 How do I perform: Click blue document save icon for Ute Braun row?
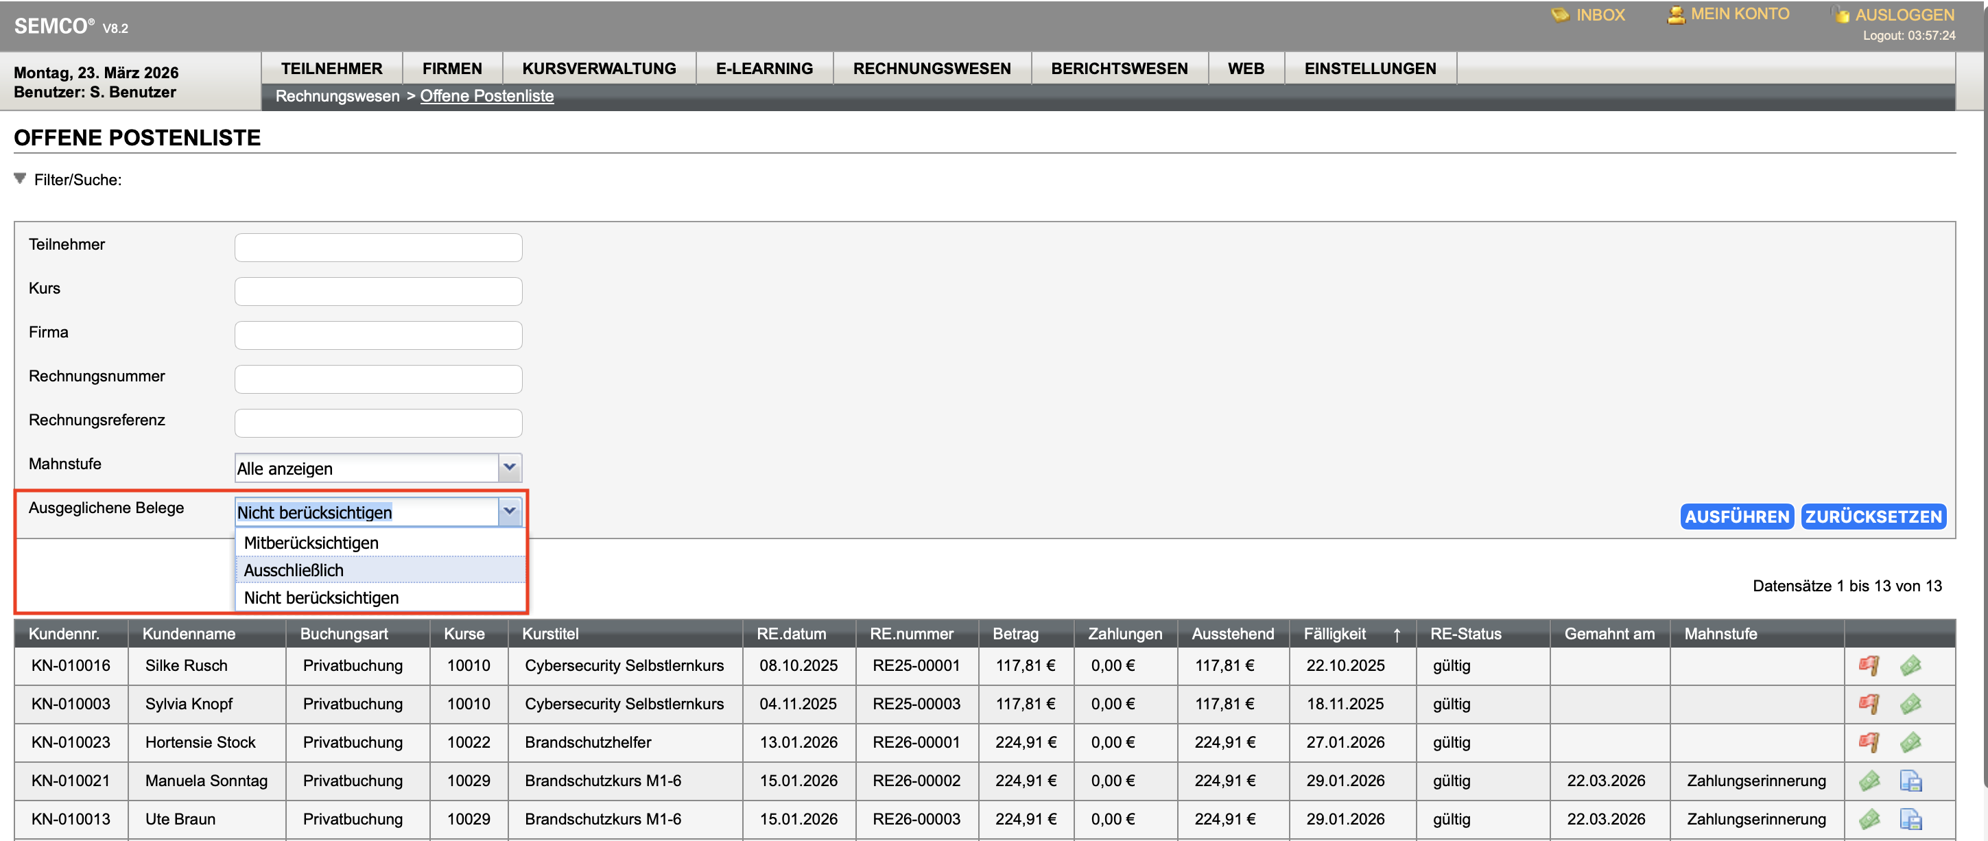pyautogui.click(x=1910, y=818)
